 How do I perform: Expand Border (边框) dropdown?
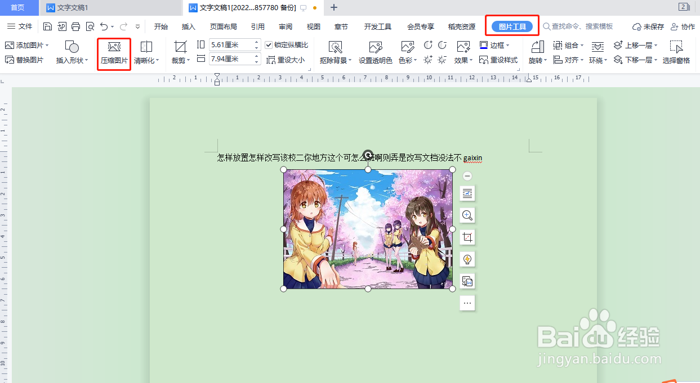pyautogui.click(x=507, y=46)
